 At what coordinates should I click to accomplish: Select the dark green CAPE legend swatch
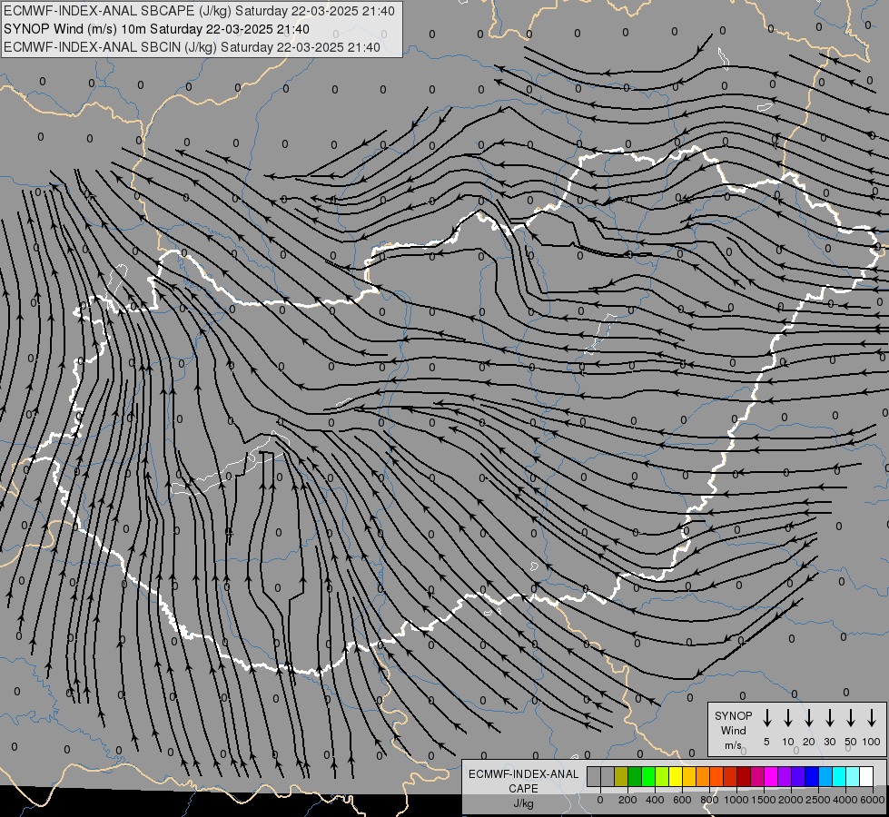point(635,777)
